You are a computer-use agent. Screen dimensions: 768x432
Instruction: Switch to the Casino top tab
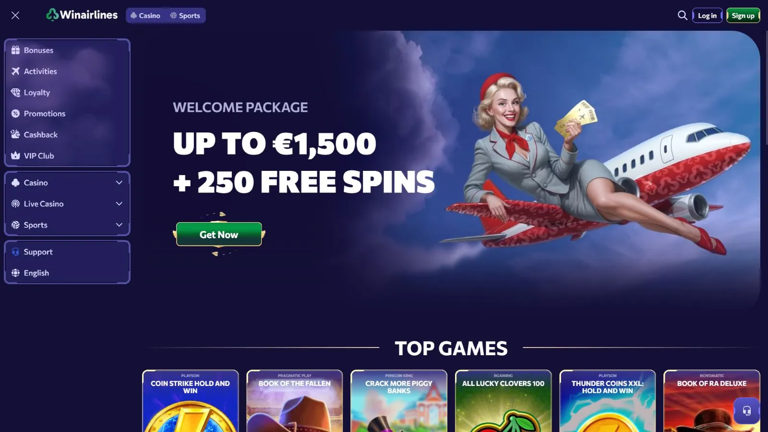(145, 15)
